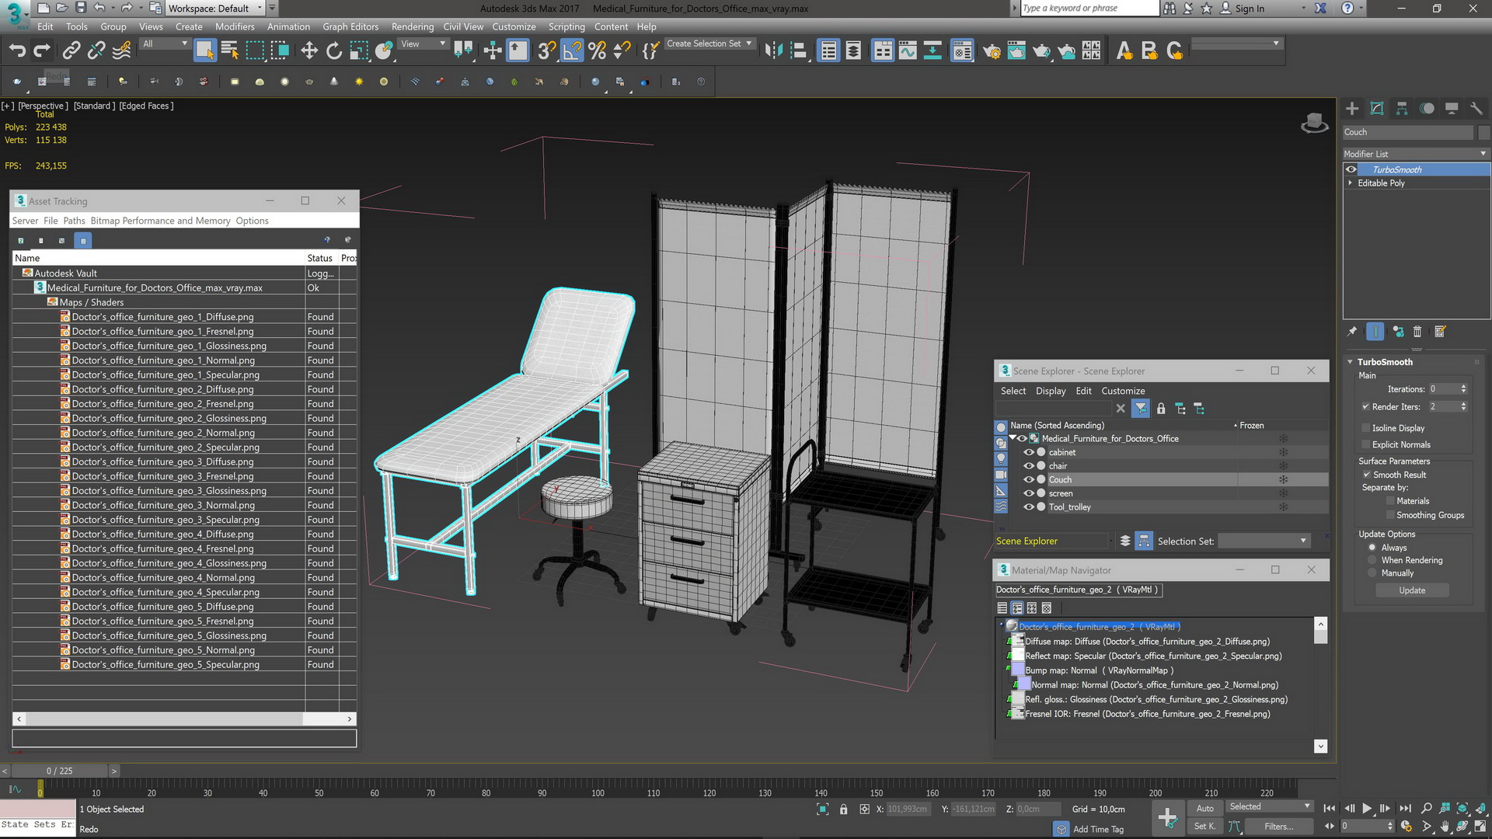Click the time slider 0 / 225 handle
The height and width of the screenshot is (839, 1492).
click(x=59, y=771)
